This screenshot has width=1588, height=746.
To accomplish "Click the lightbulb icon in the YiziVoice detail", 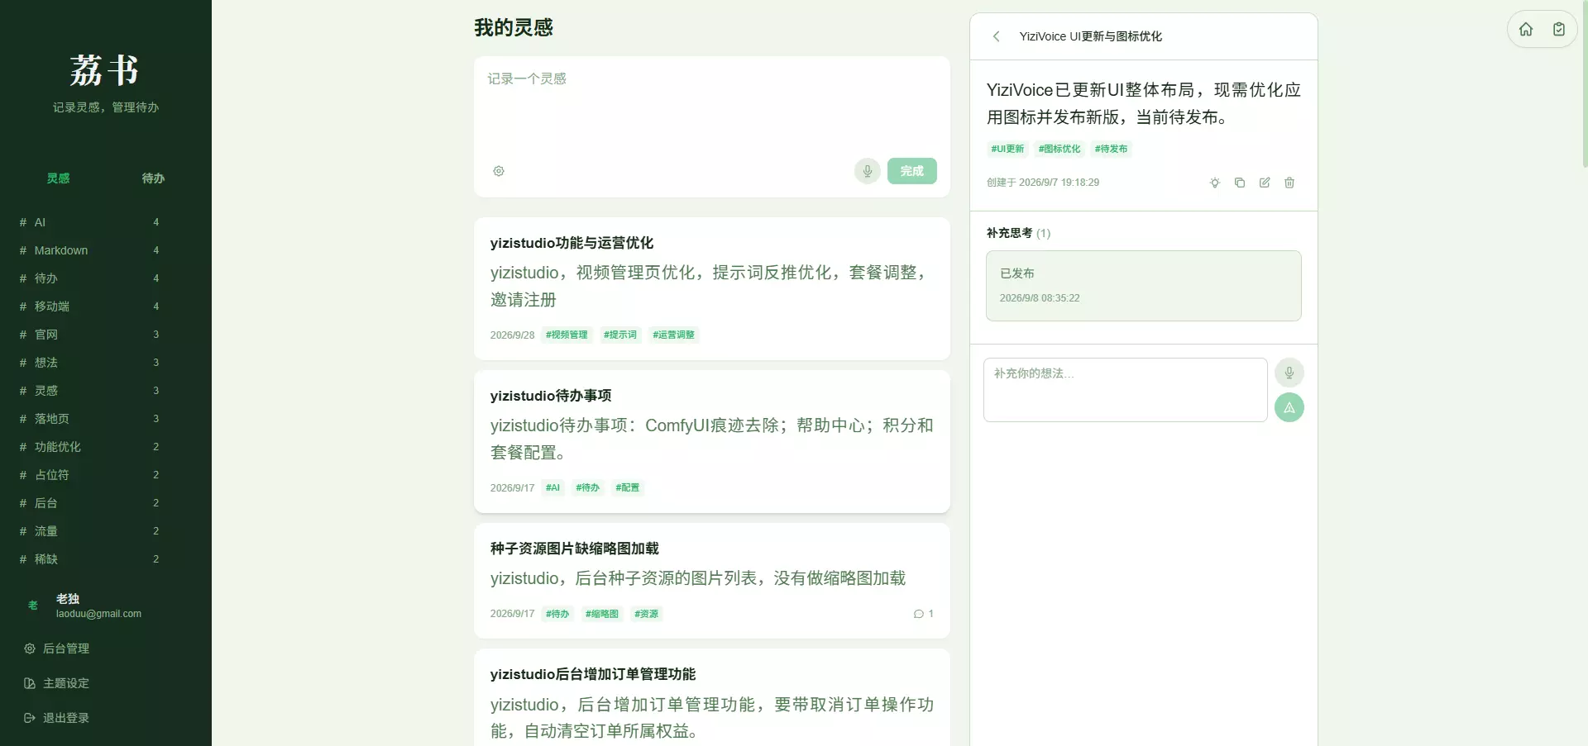I will 1215,183.
